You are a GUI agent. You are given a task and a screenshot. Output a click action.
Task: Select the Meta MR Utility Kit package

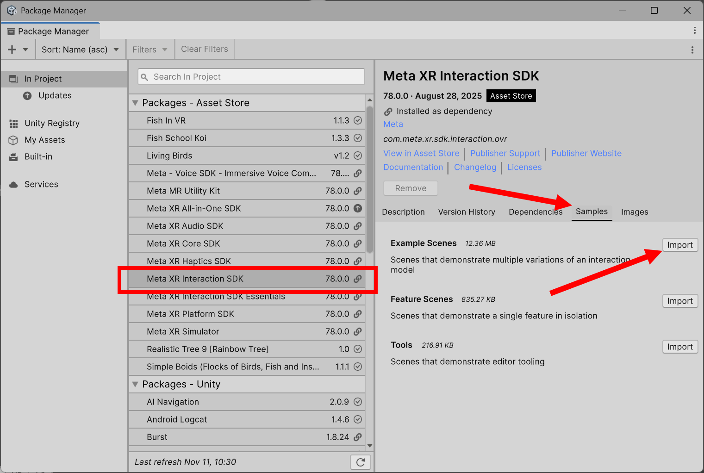(x=247, y=191)
